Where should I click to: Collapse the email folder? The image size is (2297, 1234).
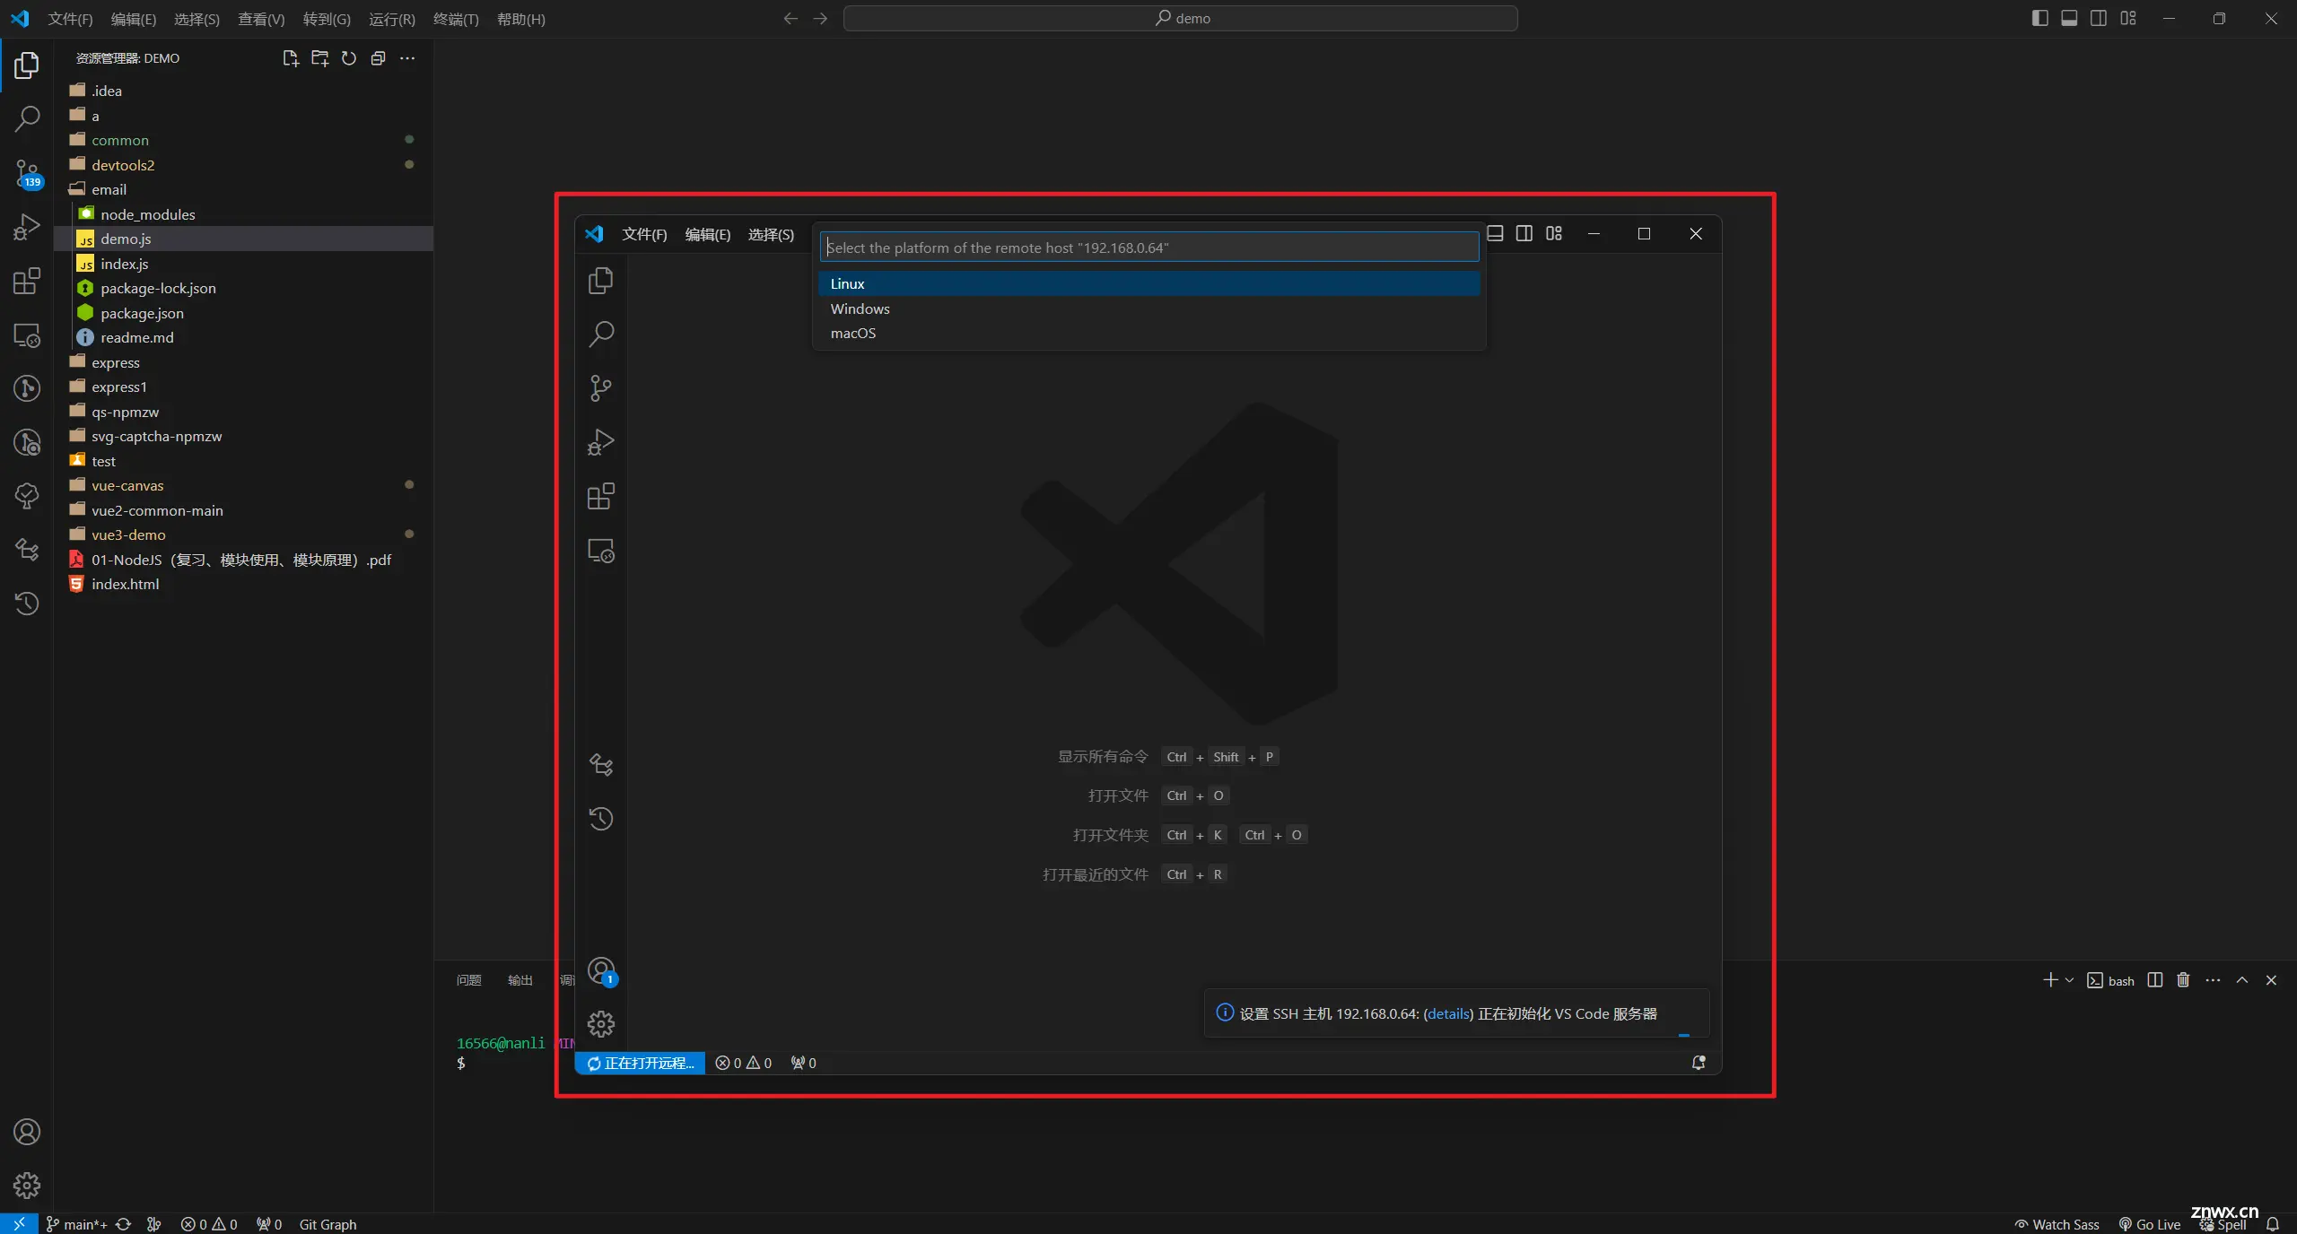point(242,189)
